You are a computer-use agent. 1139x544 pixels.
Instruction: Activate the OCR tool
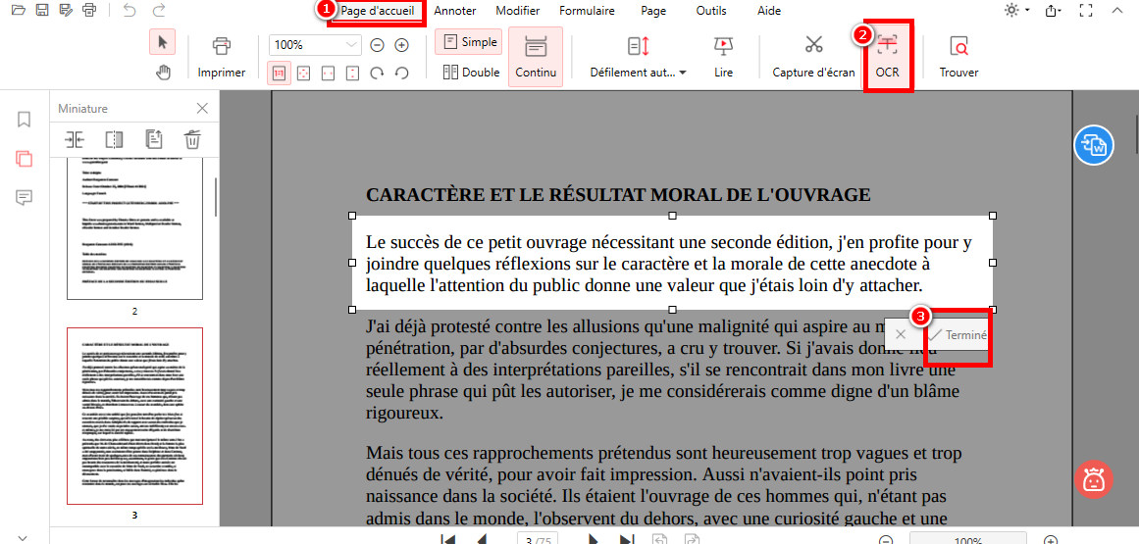887,58
